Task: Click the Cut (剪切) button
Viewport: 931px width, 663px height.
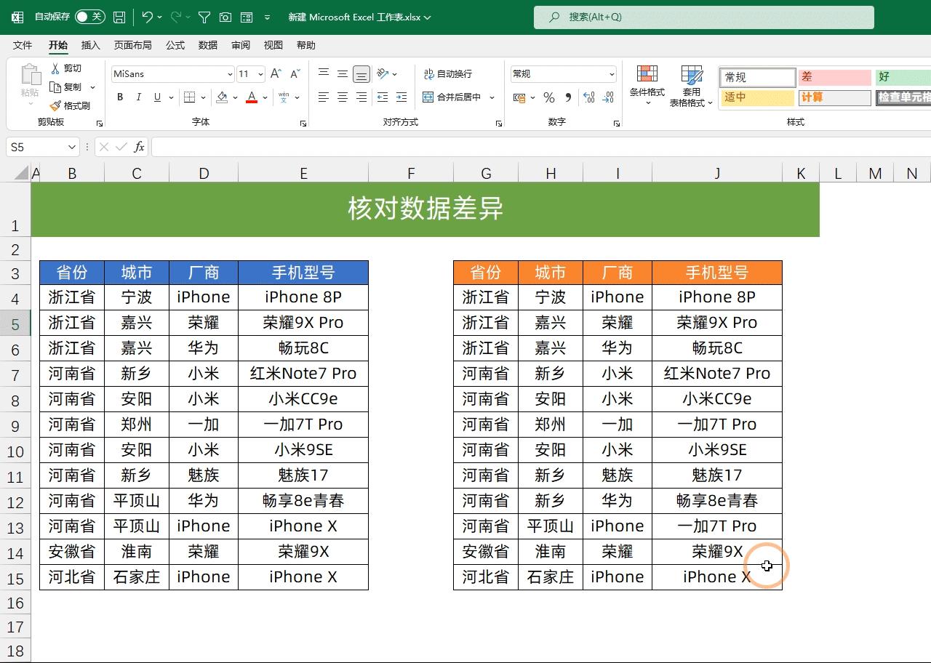Action: [x=72, y=68]
